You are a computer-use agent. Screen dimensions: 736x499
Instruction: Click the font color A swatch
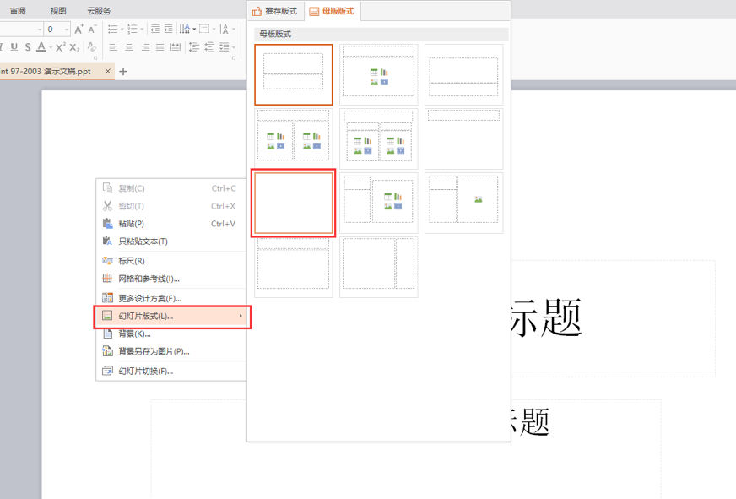(41, 47)
